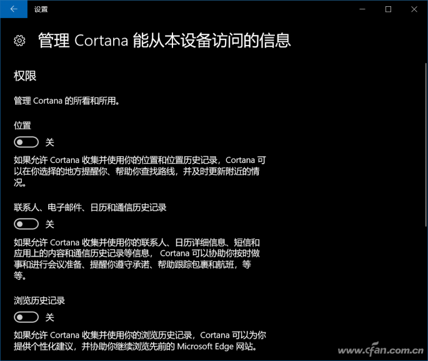Click the 浏览历史记录 label
This screenshot has width=428, height=361.
pos(39,300)
